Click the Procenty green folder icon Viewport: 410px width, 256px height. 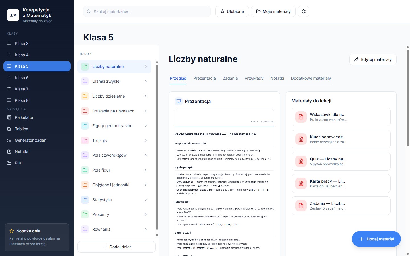click(85, 214)
